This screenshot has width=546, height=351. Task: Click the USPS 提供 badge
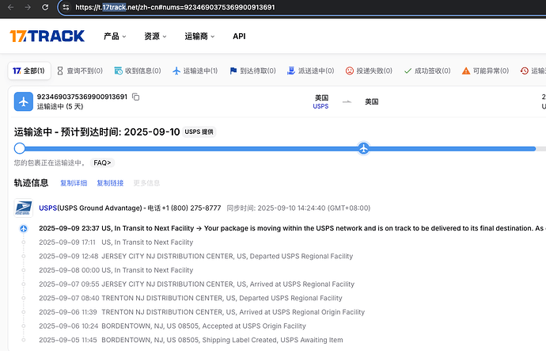point(199,132)
